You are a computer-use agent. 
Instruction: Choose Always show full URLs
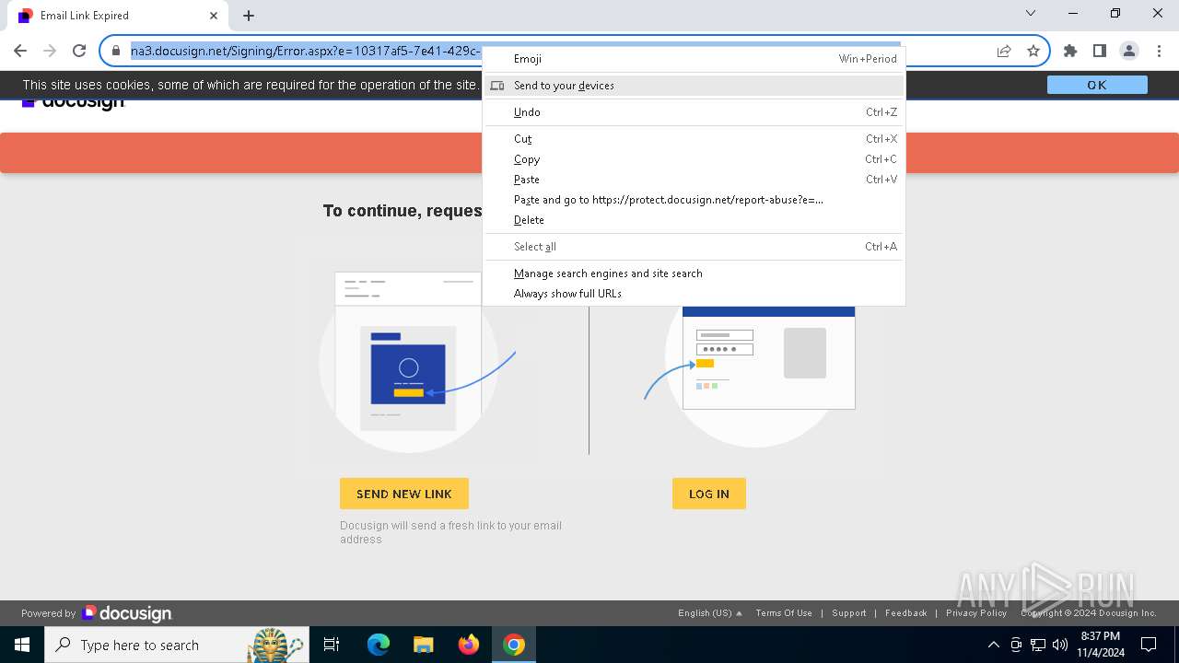coord(695,294)
